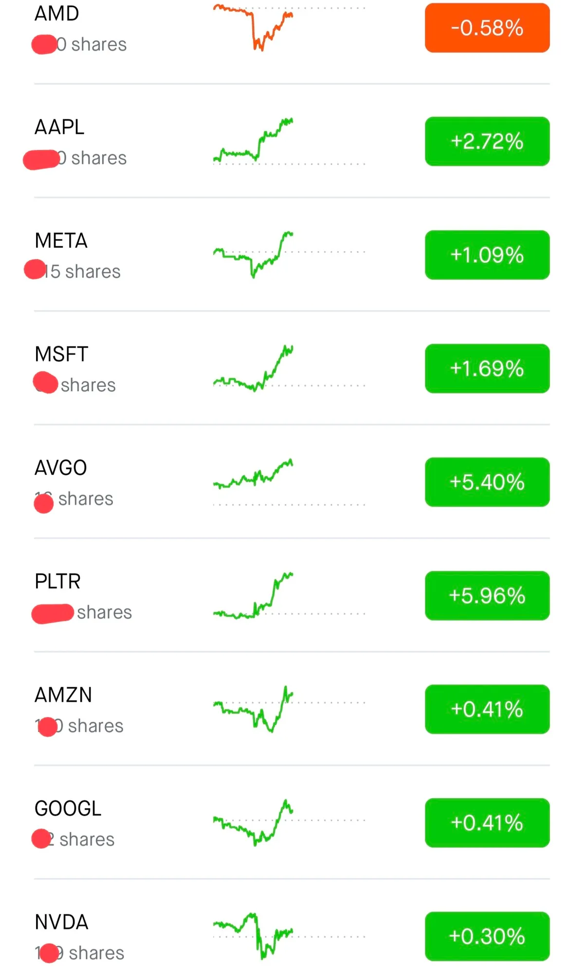Select the NVDA ticker name
The image size is (584, 969).
point(61,922)
